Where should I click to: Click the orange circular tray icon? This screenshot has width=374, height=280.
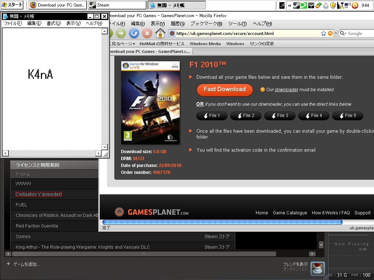pos(355,5)
